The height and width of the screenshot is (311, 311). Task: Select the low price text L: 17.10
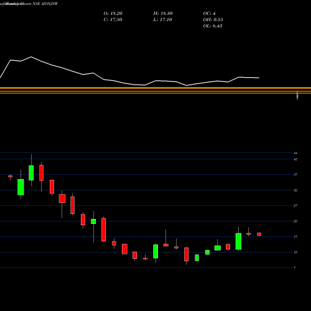click(x=163, y=20)
